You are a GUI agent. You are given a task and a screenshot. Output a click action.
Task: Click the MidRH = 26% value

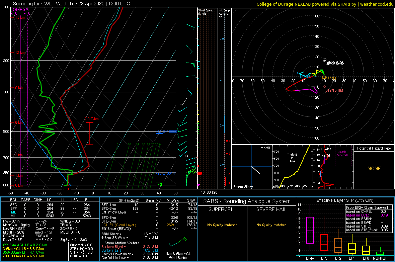click(14, 232)
